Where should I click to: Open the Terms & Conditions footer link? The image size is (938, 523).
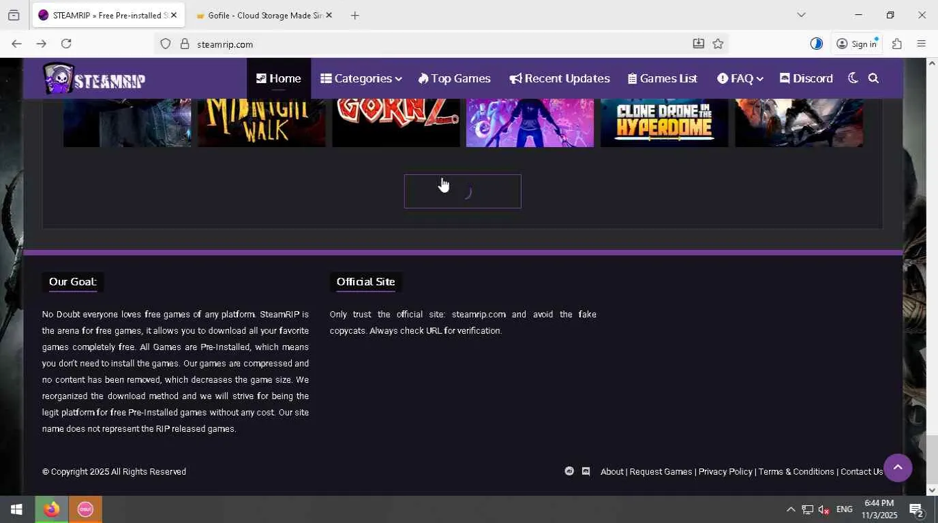[x=796, y=471]
